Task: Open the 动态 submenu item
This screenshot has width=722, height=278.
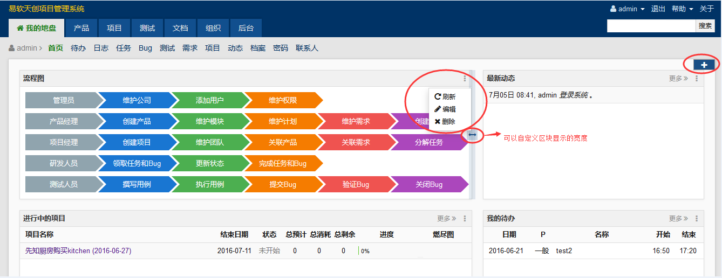Action: coord(235,48)
